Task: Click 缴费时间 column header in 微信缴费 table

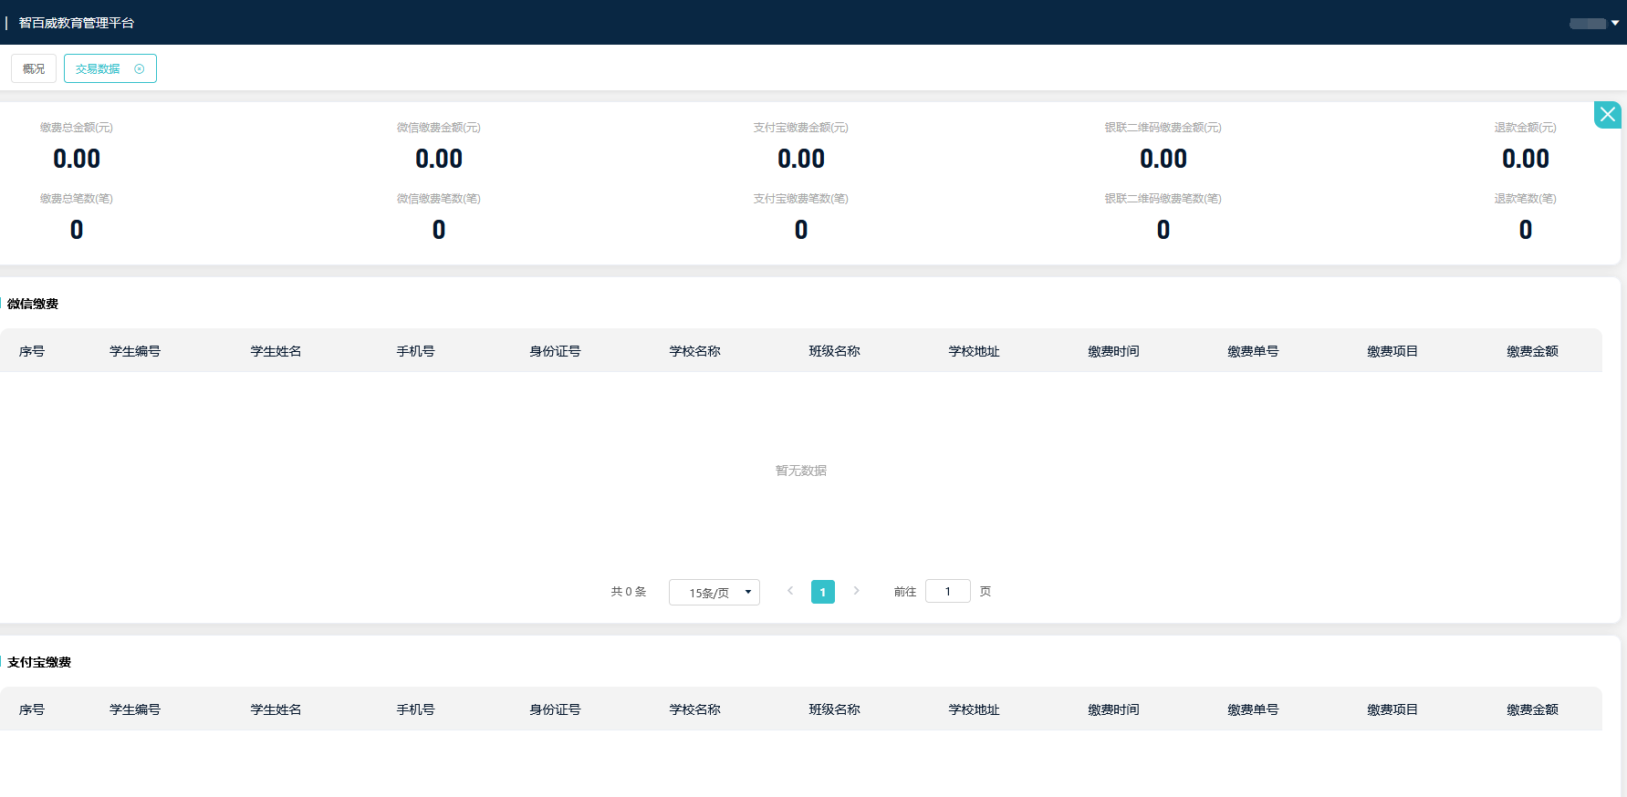Action: 1114,351
